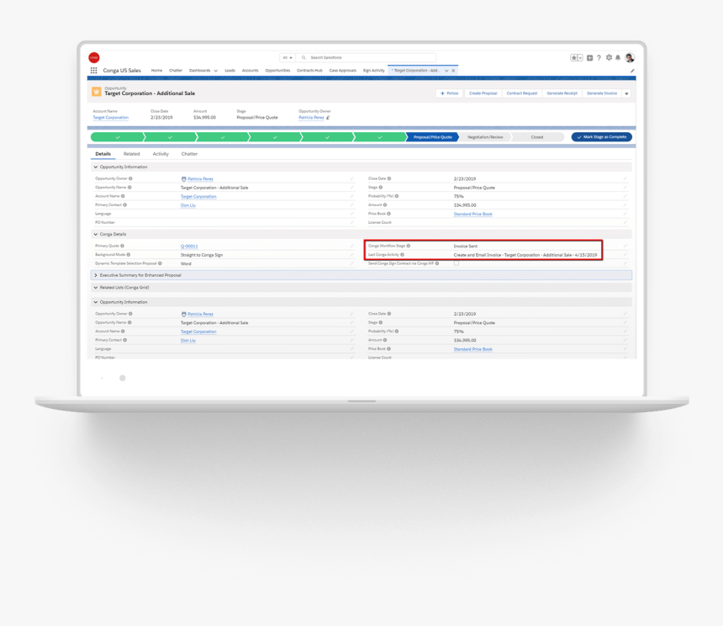Screen dimensions: 723x626
Task: Select the Negotiation/Review stage in path
Action: click(485, 137)
